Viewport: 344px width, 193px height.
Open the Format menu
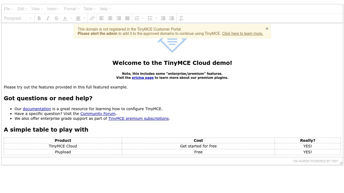(71, 9)
